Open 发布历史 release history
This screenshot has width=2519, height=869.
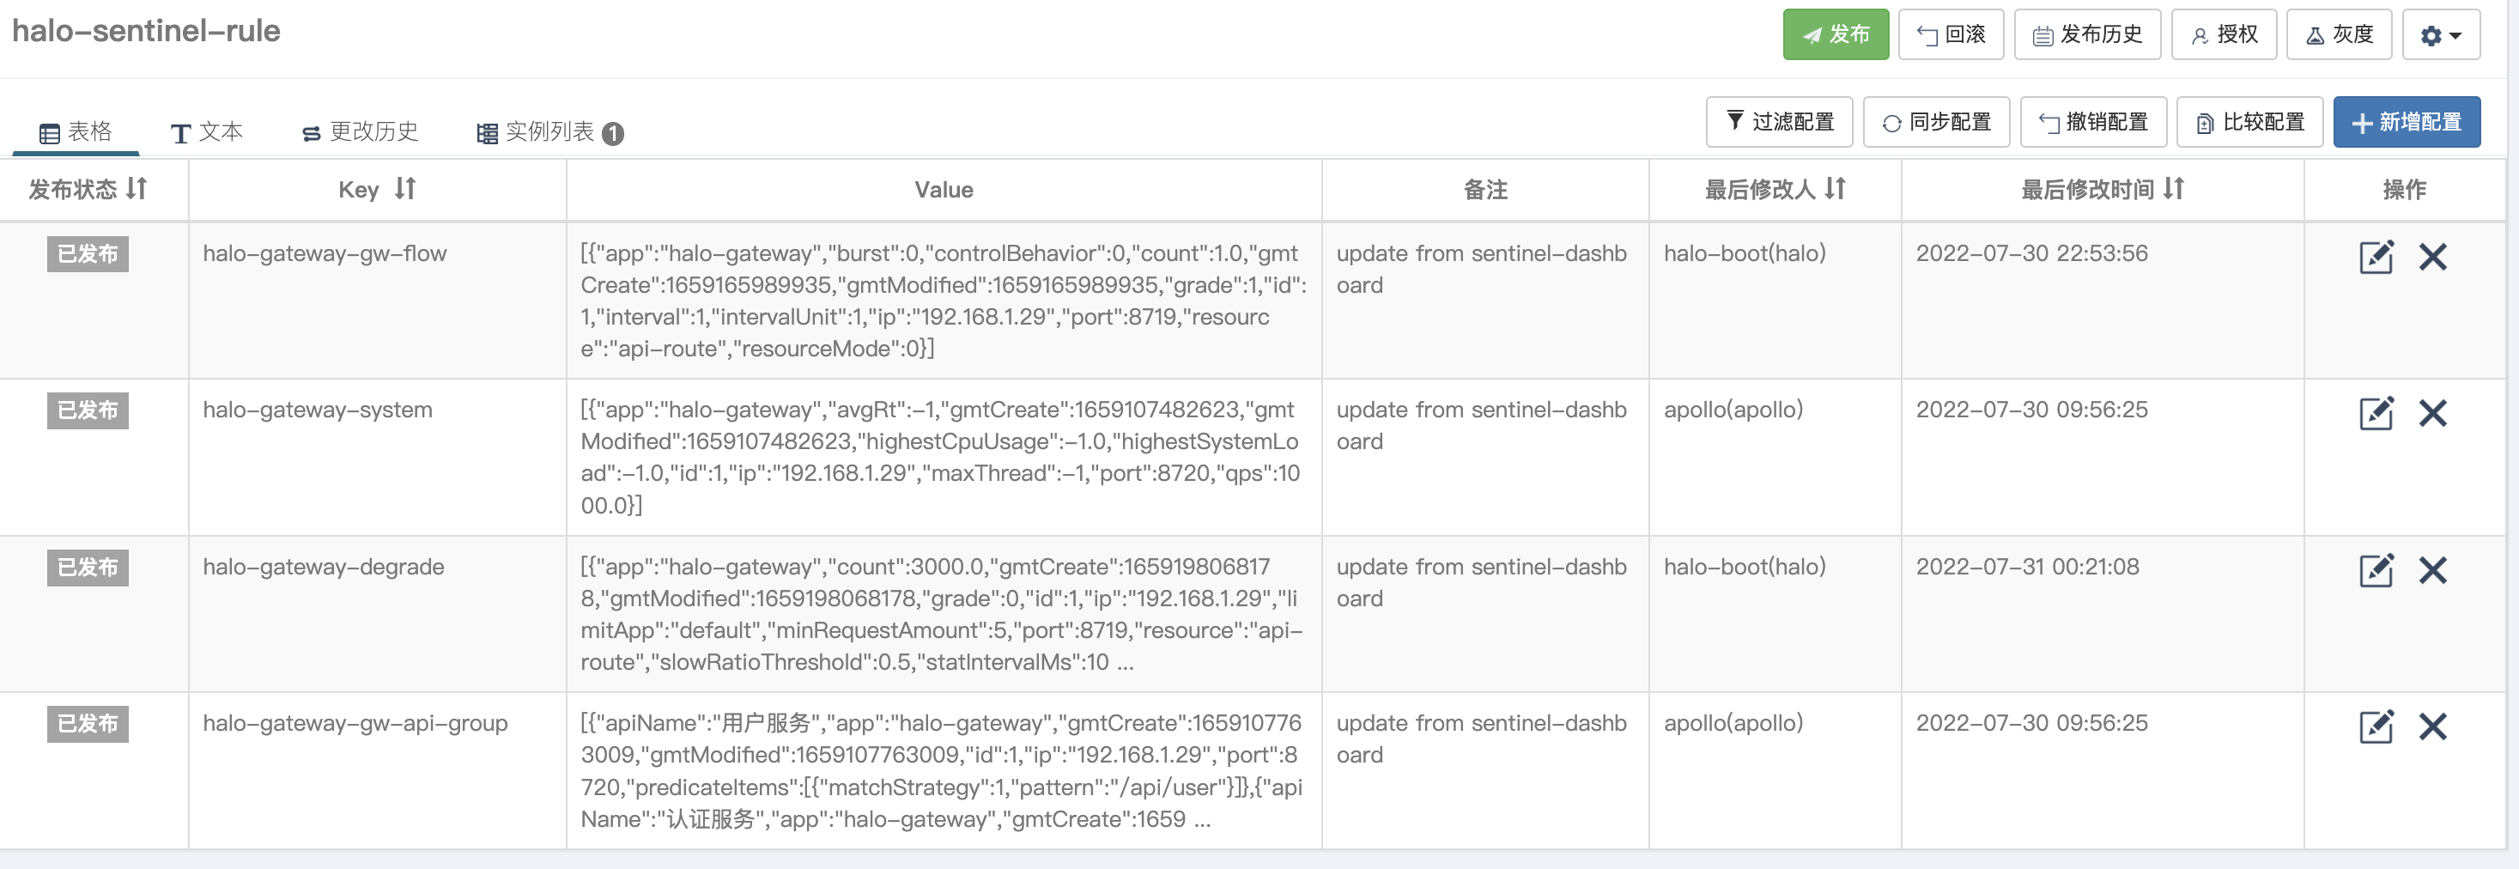2087,35
